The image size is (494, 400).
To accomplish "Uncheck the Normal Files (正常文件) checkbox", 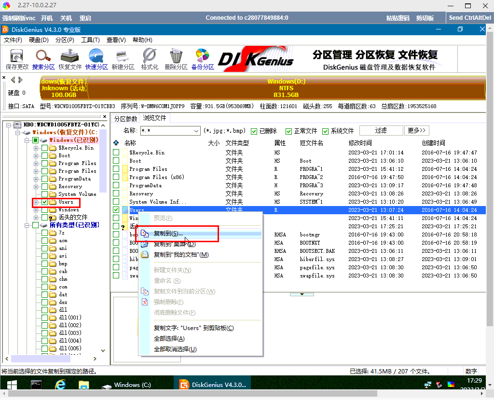I will click(x=288, y=131).
